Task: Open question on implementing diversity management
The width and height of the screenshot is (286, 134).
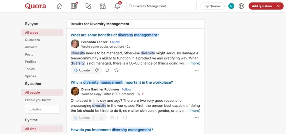Action: [112, 130]
